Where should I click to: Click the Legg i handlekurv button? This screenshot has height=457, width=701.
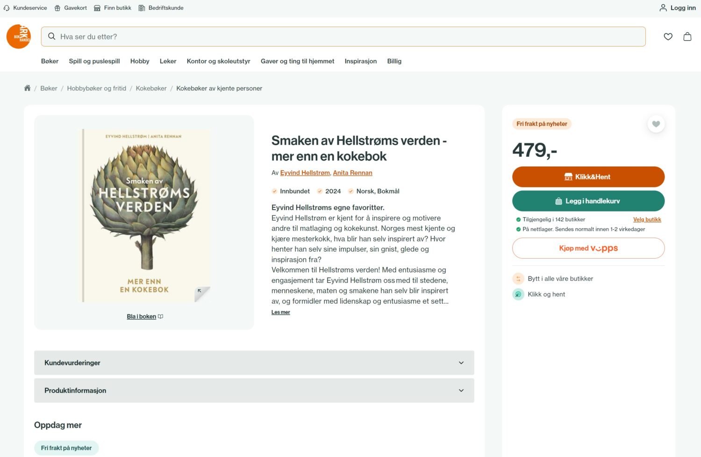click(x=588, y=201)
